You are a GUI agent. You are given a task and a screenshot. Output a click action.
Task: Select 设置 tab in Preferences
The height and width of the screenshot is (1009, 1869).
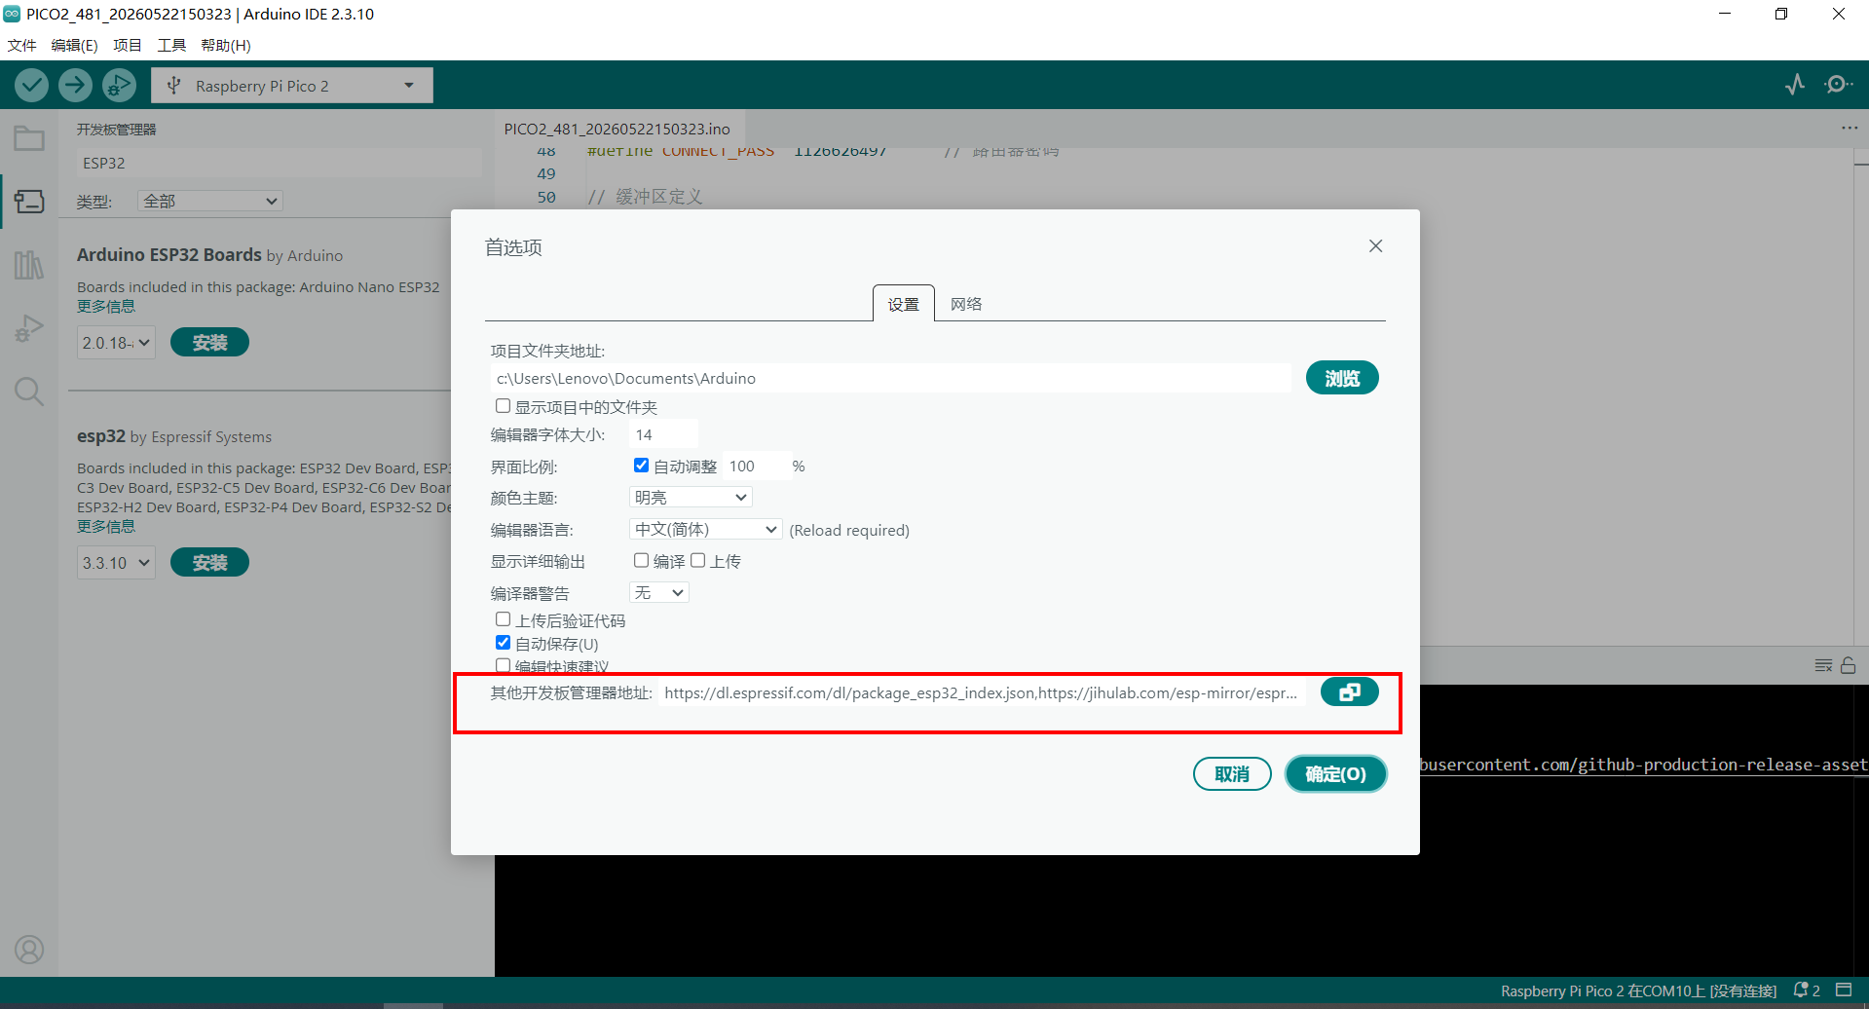coord(903,304)
